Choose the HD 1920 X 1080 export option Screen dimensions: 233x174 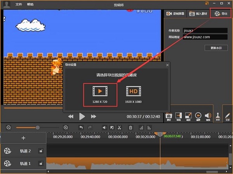click(133, 95)
